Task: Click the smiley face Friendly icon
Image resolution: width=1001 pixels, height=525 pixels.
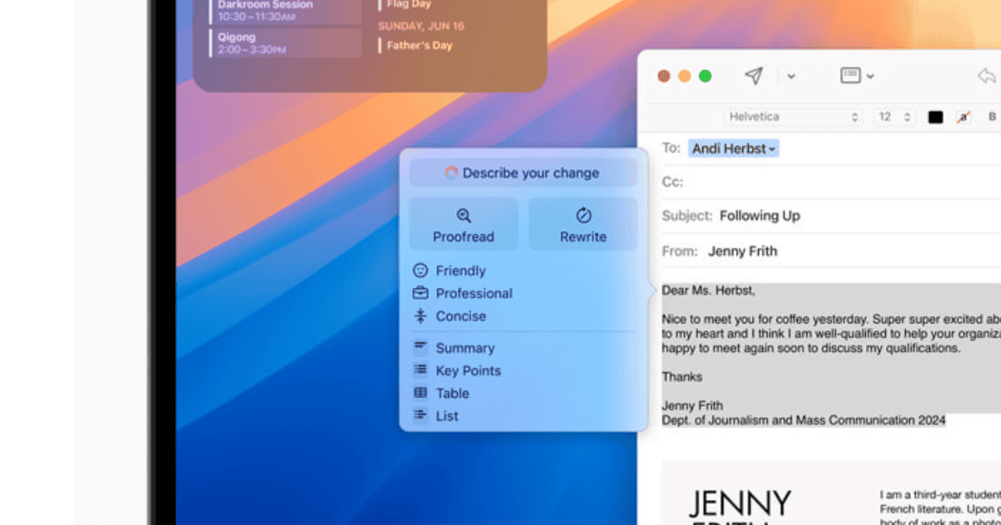Action: click(x=421, y=271)
